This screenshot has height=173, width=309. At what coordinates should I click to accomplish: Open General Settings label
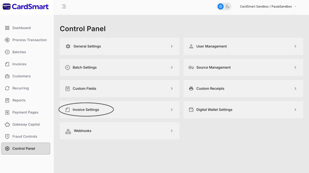click(87, 46)
